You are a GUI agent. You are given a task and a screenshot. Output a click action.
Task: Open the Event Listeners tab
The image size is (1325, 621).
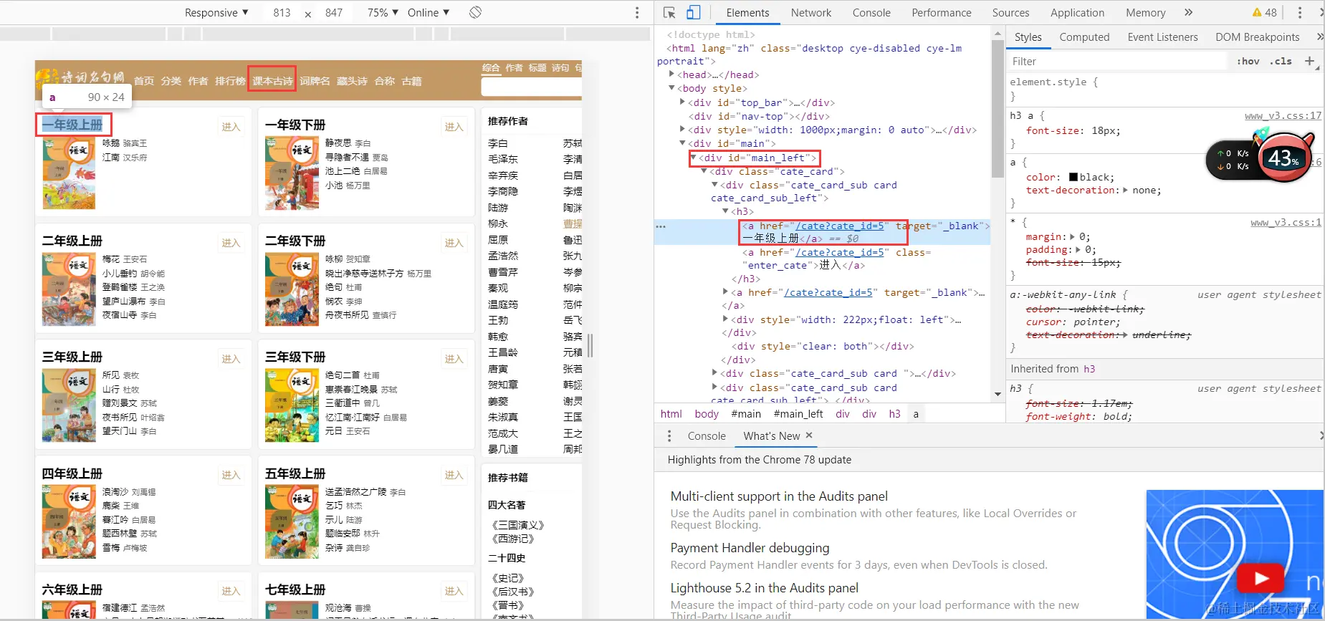point(1162,37)
